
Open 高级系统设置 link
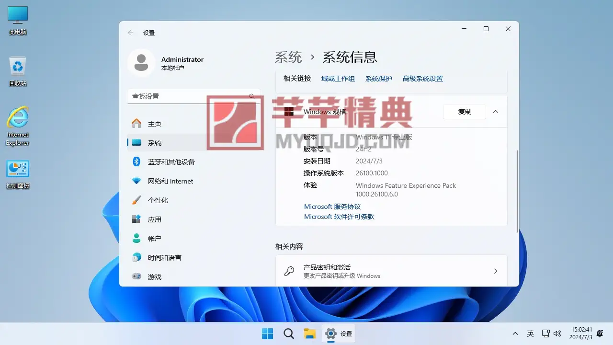(x=423, y=79)
